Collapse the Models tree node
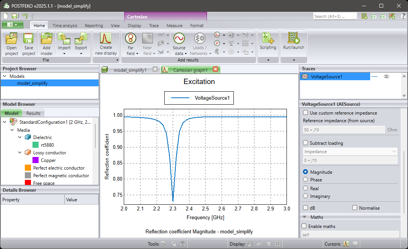The width and height of the screenshot is (408, 249). (x=5, y=76)
